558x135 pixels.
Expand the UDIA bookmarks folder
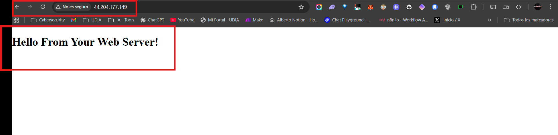click(x=92, y=20)
